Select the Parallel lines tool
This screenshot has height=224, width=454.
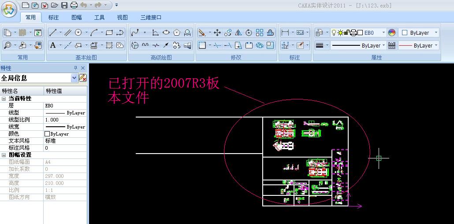coord(67,33)
